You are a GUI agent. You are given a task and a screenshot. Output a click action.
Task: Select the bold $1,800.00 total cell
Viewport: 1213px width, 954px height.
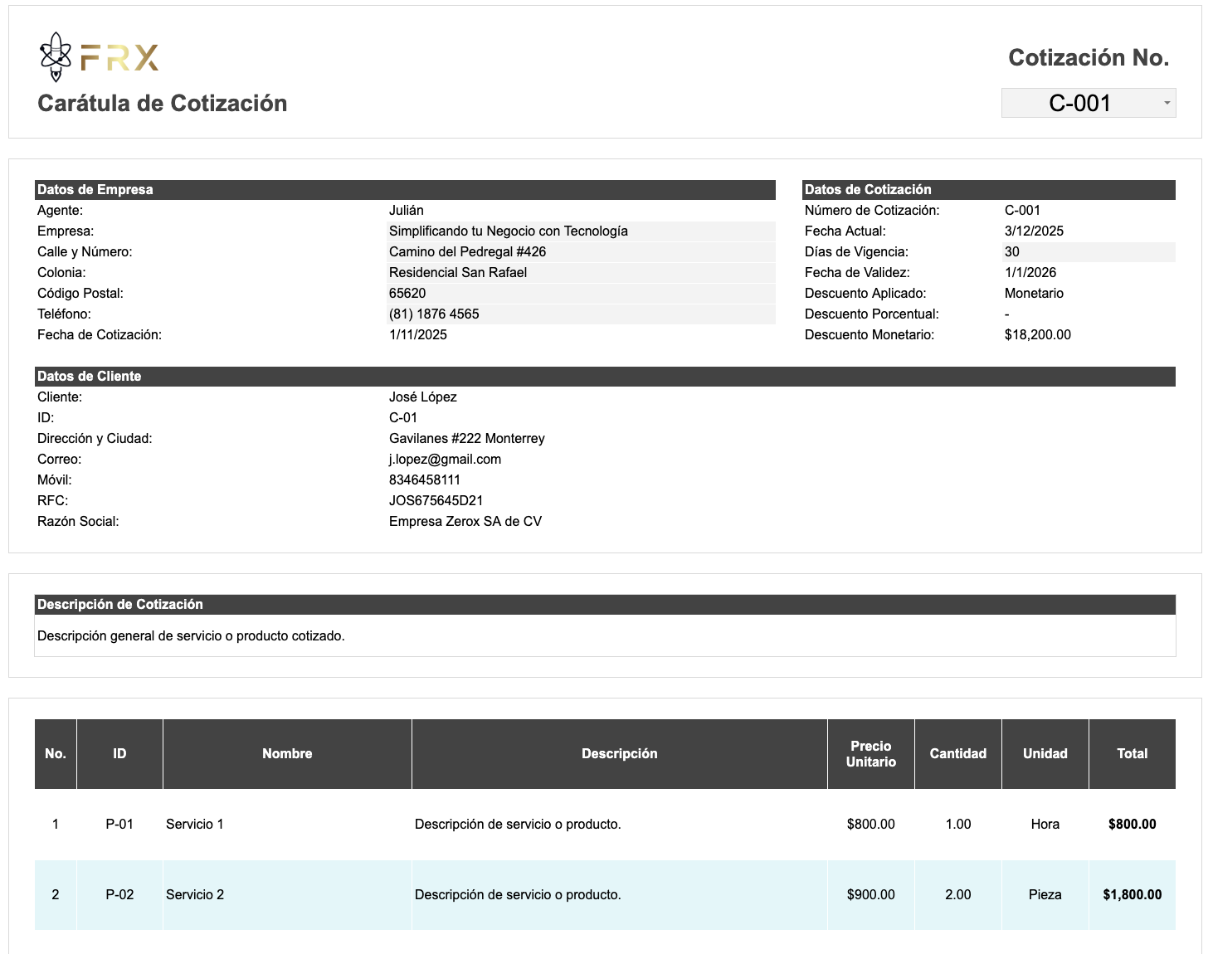1132,895
